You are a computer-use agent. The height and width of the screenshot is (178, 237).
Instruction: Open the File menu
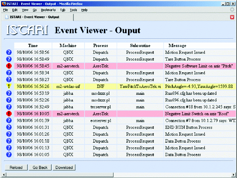click(x=5, y=10)
